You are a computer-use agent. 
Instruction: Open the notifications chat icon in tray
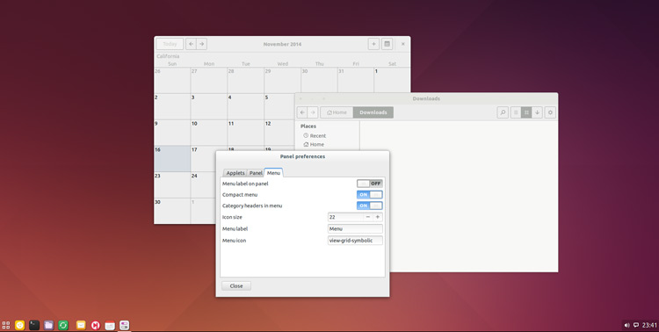(636, 325)
